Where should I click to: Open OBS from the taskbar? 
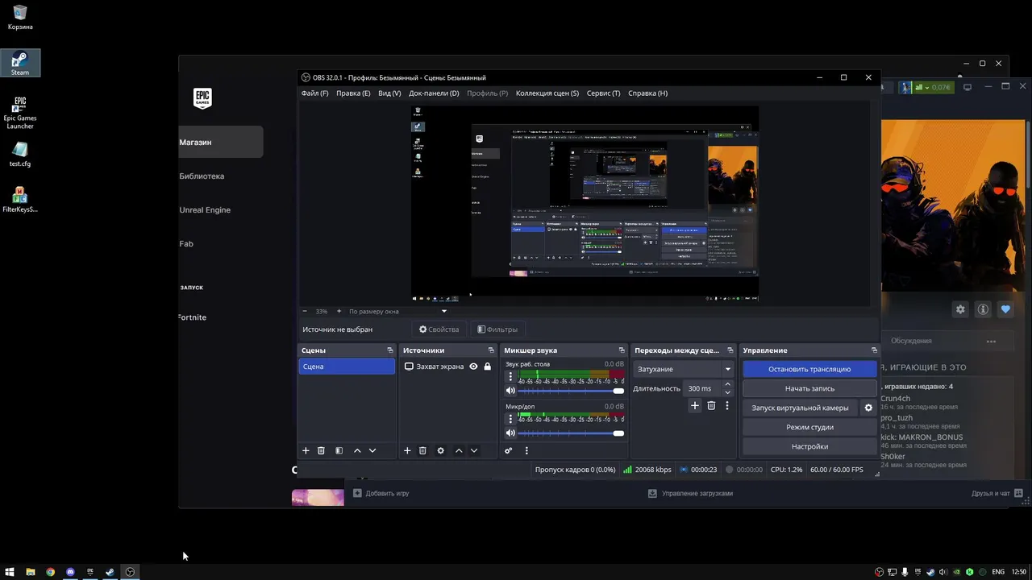[x=130, y=572]
